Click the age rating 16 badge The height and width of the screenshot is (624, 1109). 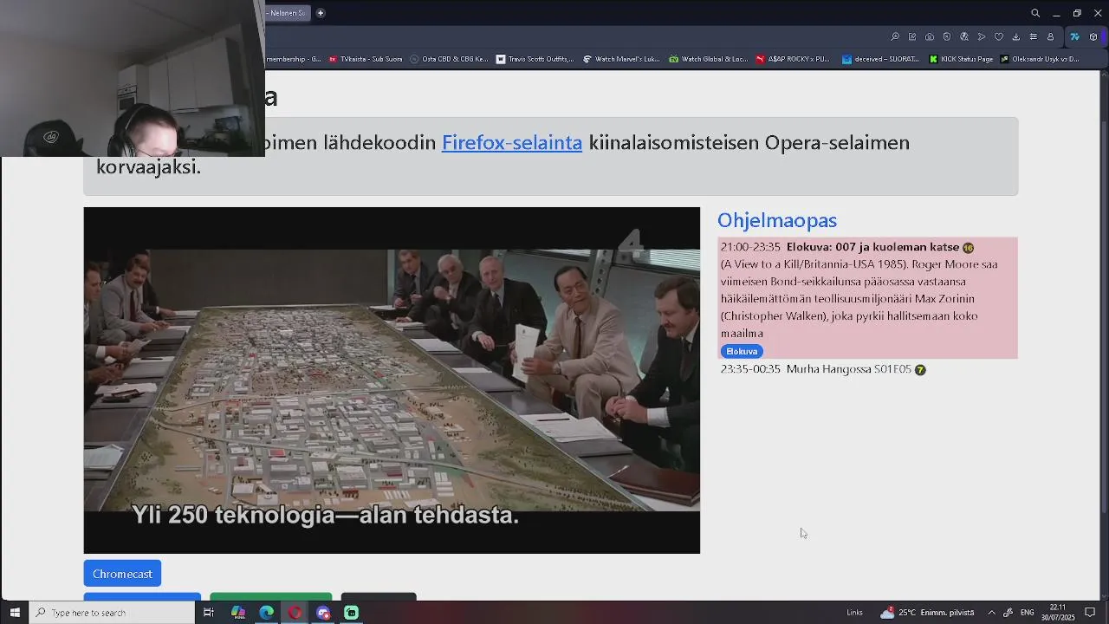tap(968, 248)
